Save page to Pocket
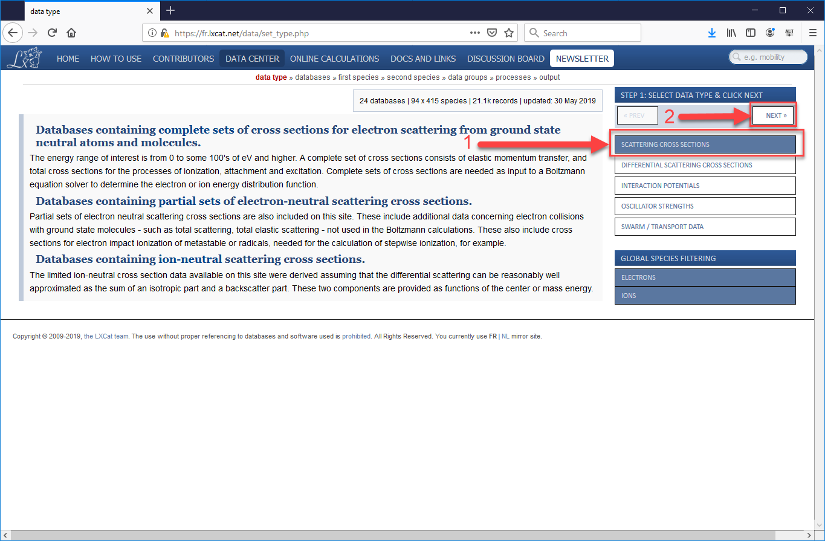This screenshot has width=825, height=541. point(492,33)
